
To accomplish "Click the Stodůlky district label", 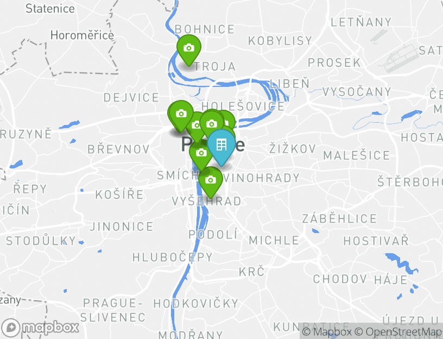I will click(41, 241).
